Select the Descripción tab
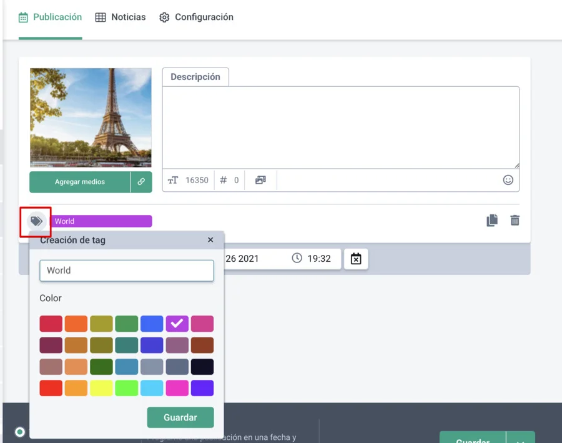 pos(195,77)
